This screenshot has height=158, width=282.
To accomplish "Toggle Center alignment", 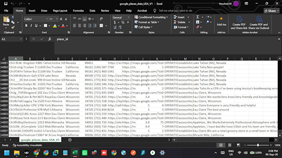I will (x=80, y=26).
